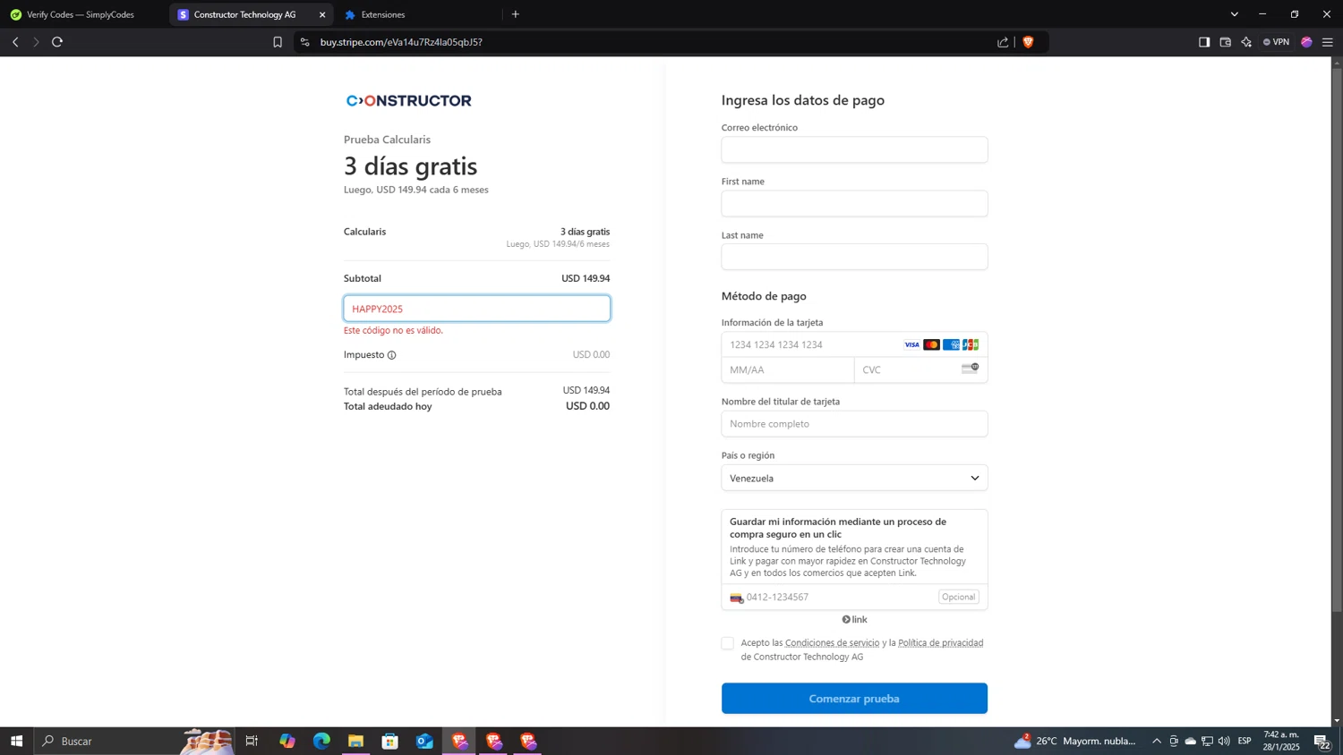Click the page vertical scrollbar
This screenshot has height=755, width=1343.
[x=1337, y=340]
